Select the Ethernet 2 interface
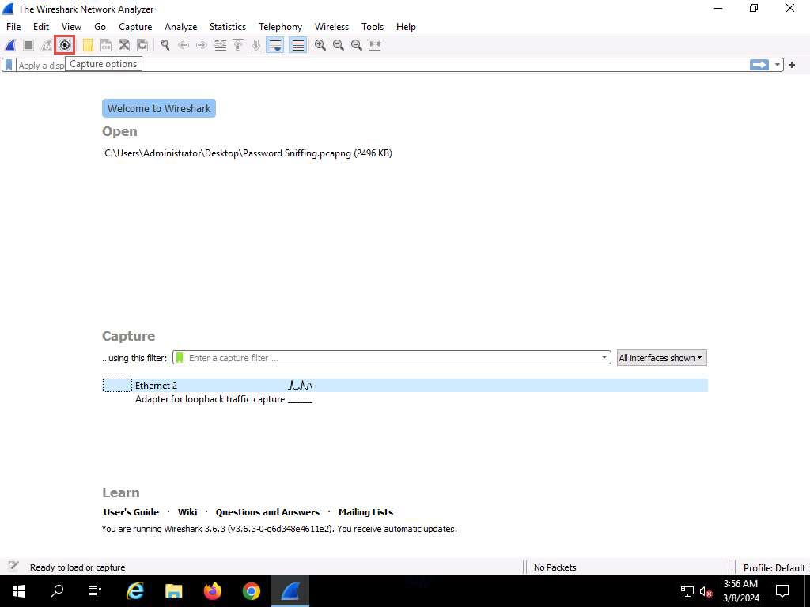This screenshot has height=607, width=810. (x=156, y=386)
